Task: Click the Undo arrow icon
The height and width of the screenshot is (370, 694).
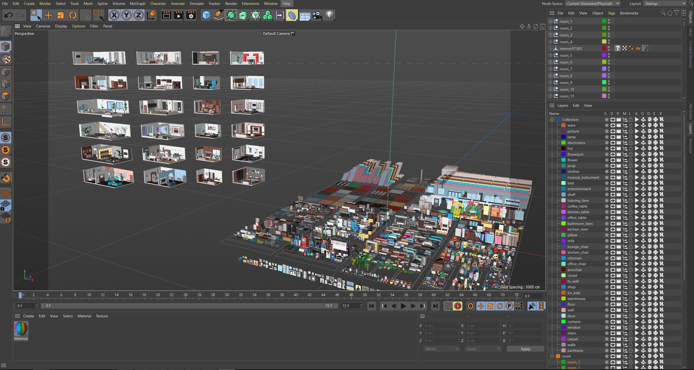Action: pos(8,15)
